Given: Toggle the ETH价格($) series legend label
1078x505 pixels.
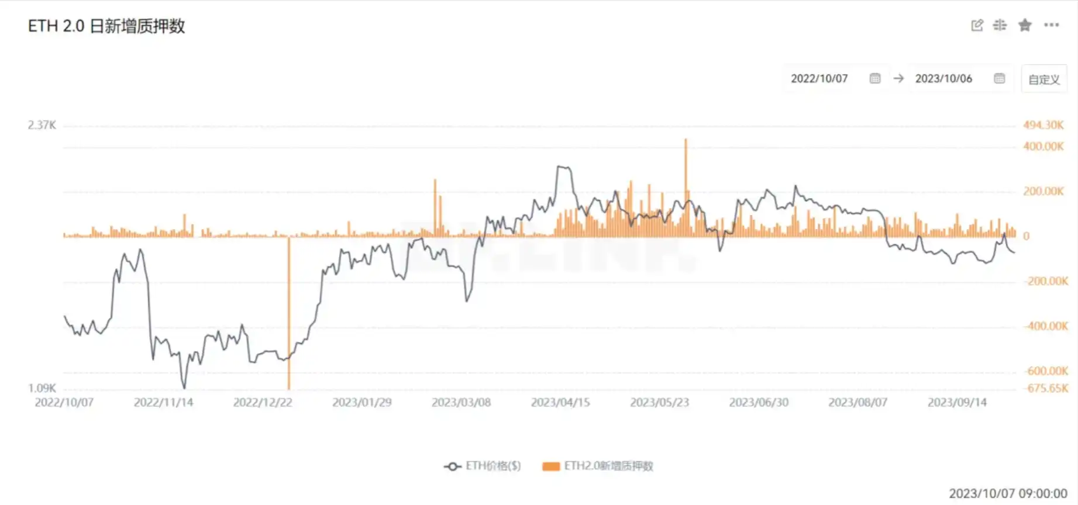Looking at the screenshot, I should 493,466.
